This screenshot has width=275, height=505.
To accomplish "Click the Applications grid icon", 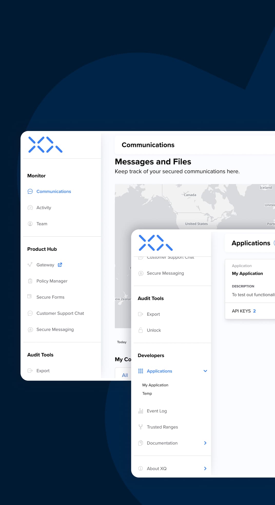I will point(141,371).
